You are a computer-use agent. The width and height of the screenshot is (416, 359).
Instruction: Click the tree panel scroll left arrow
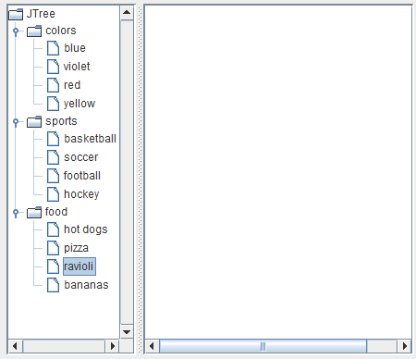[15, 346]
